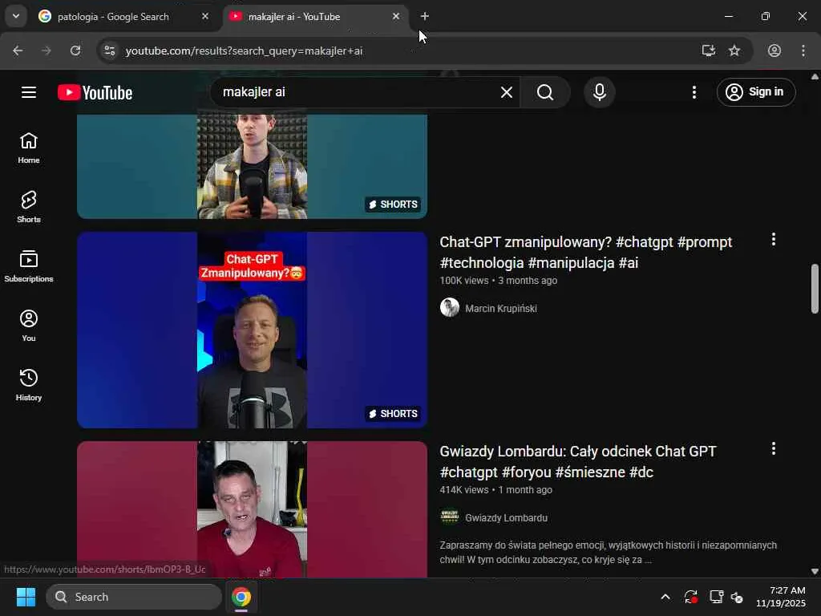Open the top Shorts thumbnail with plaid jacket
Image resolution: width=821 pixels, height=616 pixels.
[252, 165]
